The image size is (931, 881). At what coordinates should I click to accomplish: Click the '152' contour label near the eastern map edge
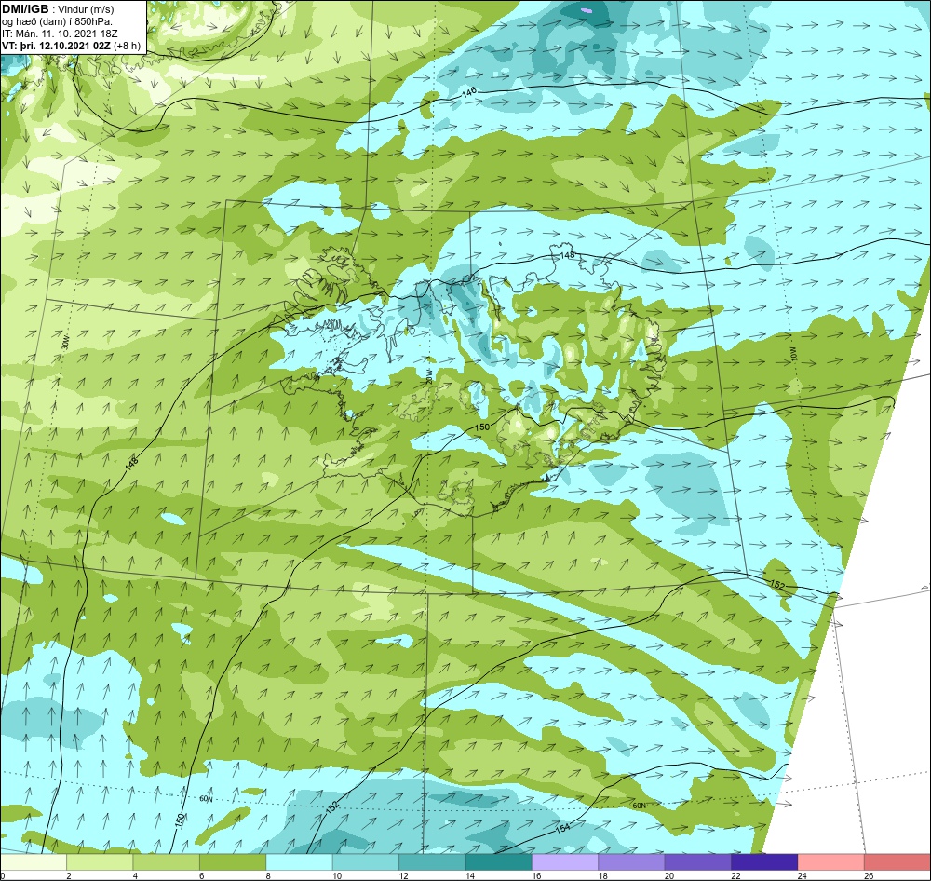pyautogui.click(x=777, y=585)
